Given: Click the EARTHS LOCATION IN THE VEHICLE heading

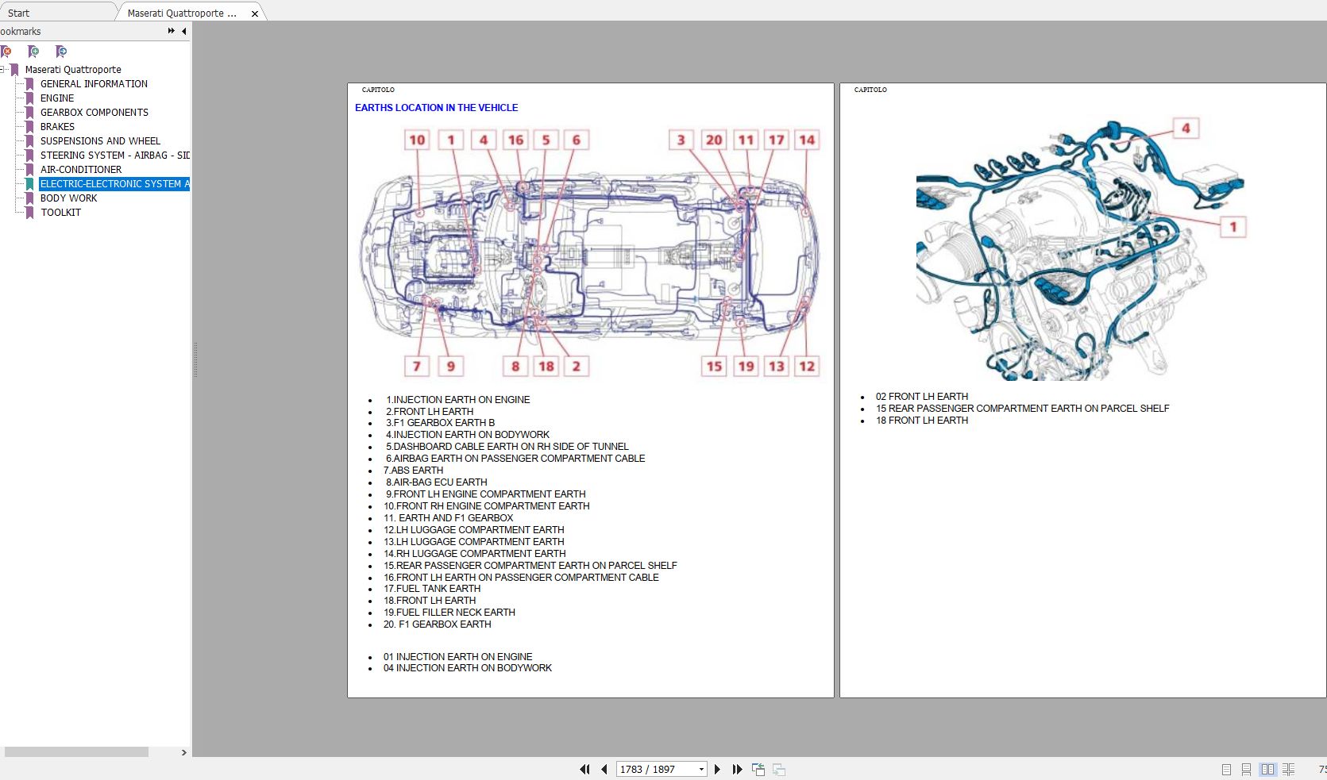Looking at the screenshot, I should coord(436,108).
